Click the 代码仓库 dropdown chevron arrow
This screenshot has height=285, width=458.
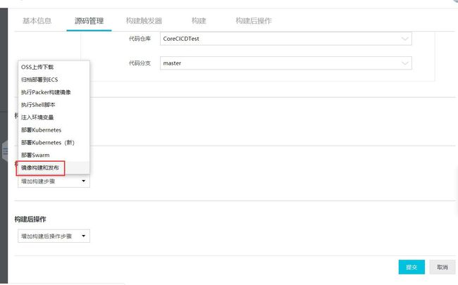(x=405, y=39)
